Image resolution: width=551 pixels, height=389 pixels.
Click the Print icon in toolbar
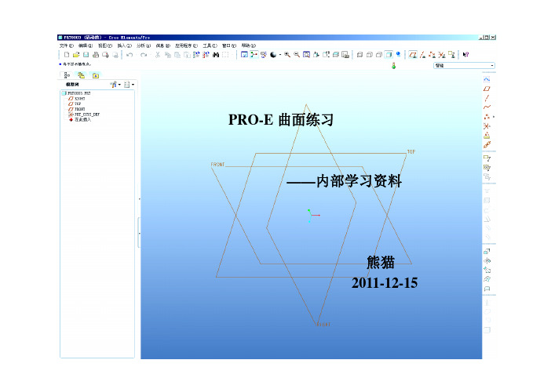pyautogui.click(x=96, y=54)
